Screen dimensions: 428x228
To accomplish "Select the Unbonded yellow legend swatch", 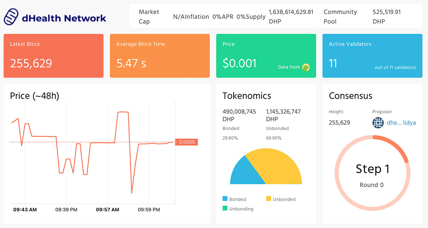I will tap(269, 199).
